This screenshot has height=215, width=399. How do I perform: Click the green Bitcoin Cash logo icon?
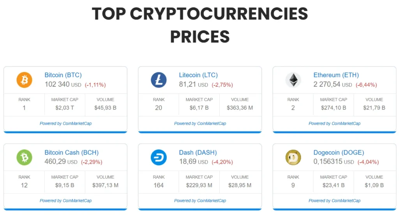pyautogui.click(x=24, y=158)
